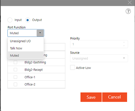
Task: Click the Priority number field
Action: pyautogui.click(x=99, y=44)
